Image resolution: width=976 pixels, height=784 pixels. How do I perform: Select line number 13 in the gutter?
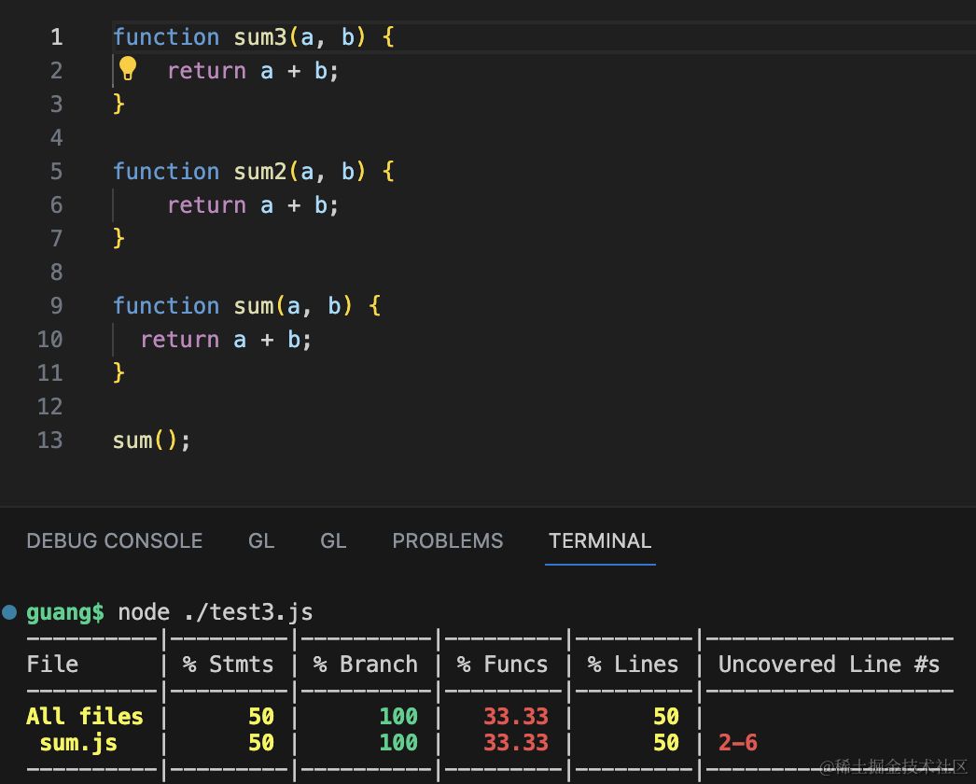50,441
